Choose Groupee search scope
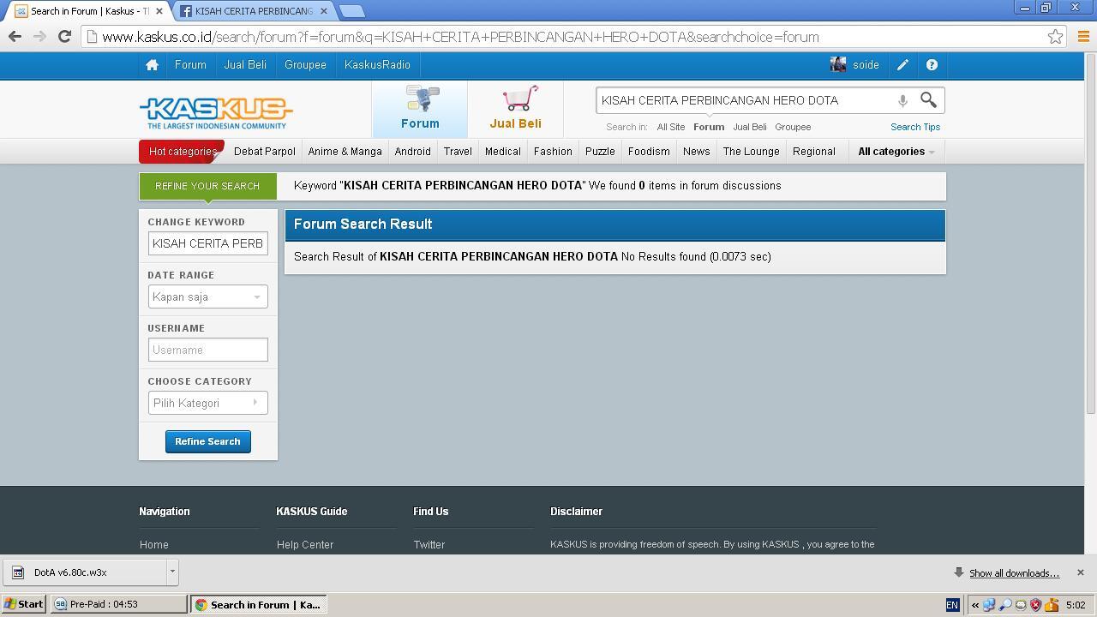The image size is (1097, 617). (x=793, y=127)
